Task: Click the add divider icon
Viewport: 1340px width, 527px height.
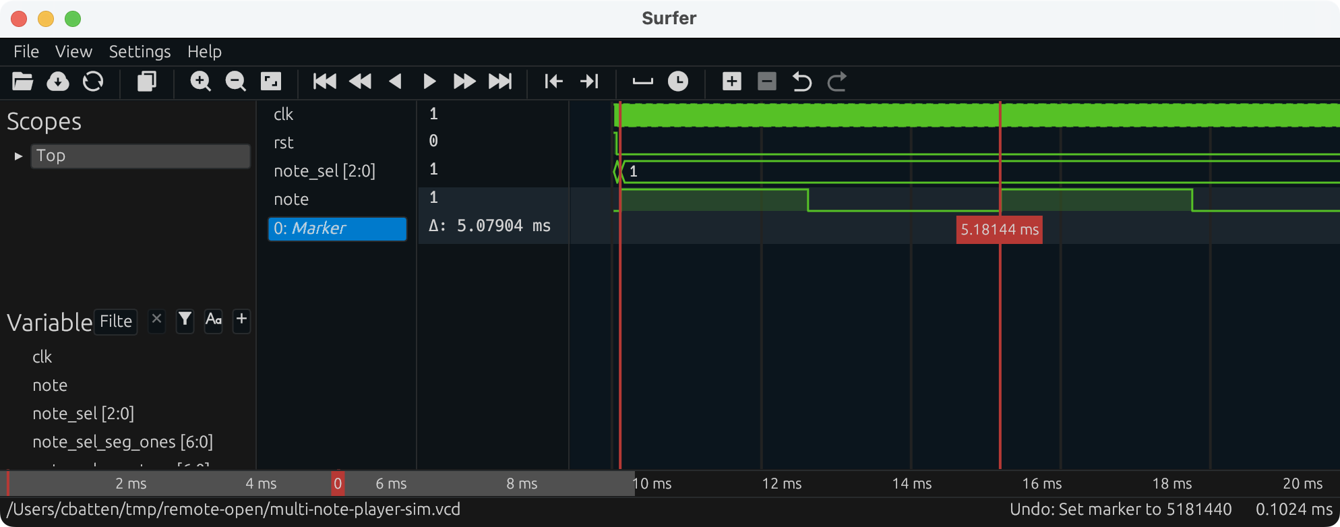Action: point(642,82)
